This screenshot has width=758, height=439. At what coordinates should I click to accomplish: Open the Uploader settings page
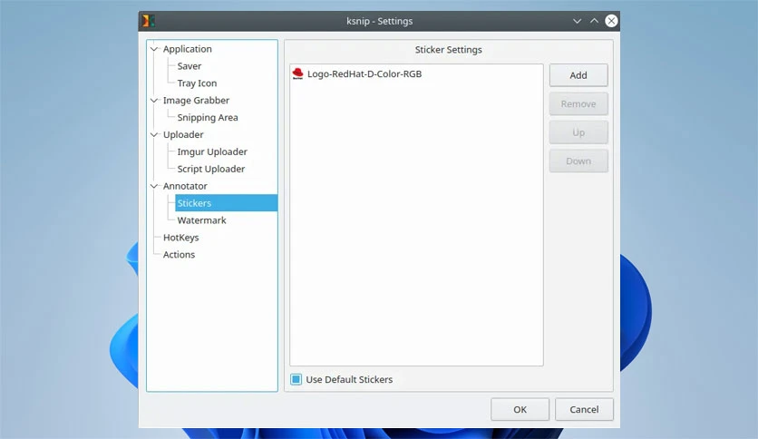183,134
